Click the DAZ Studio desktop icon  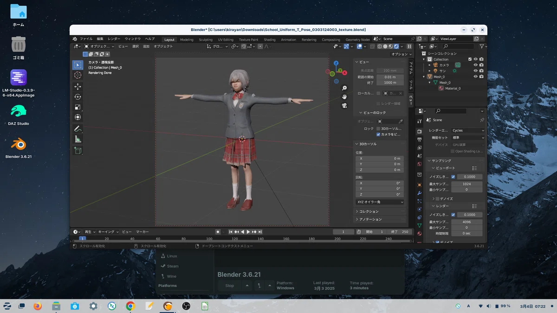coord(19,114)
